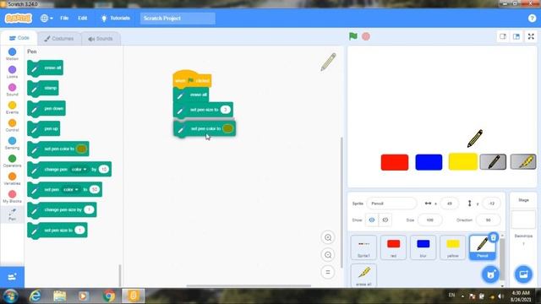Select the Control block category

(12, 125)
